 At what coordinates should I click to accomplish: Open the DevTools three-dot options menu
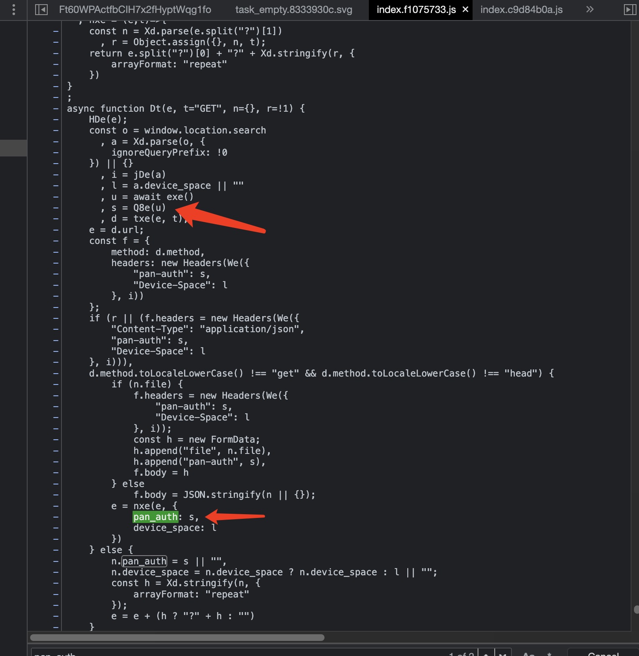pos(14,10)
